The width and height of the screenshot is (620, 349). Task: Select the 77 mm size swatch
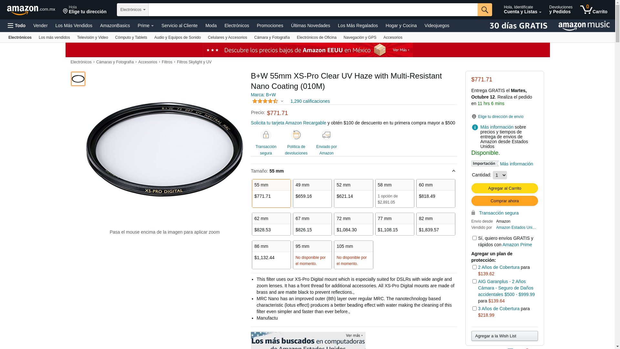click(395, 224)
